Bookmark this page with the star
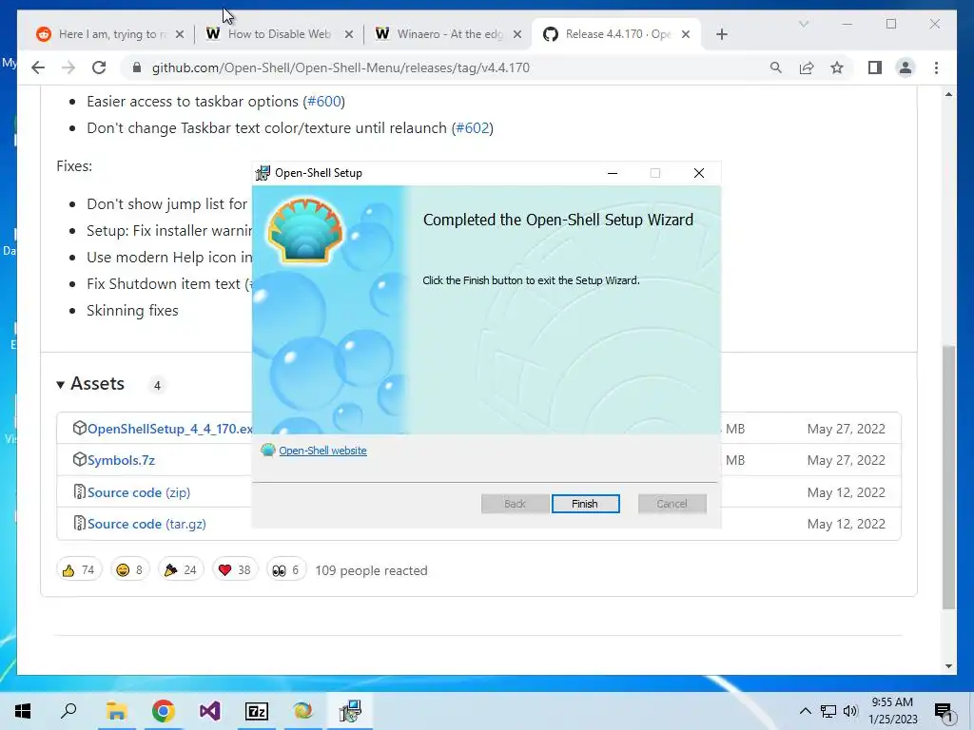The width and height of the screenshot is (974, 730). (x=837, y=67)
